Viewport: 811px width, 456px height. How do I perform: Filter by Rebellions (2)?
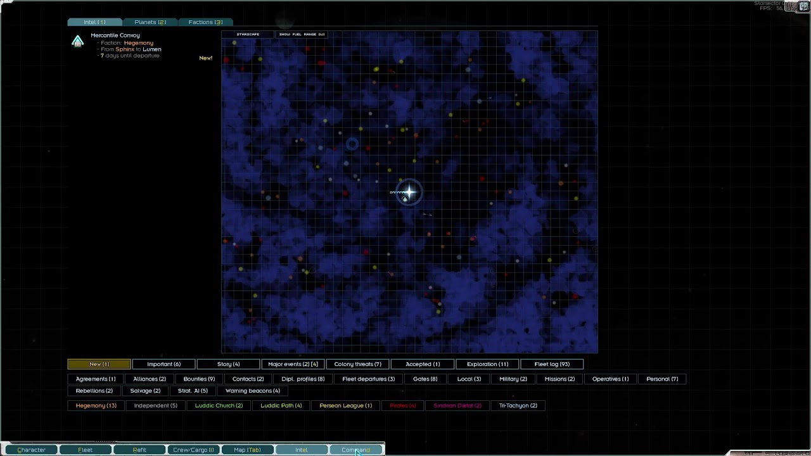tap(94, 391)
